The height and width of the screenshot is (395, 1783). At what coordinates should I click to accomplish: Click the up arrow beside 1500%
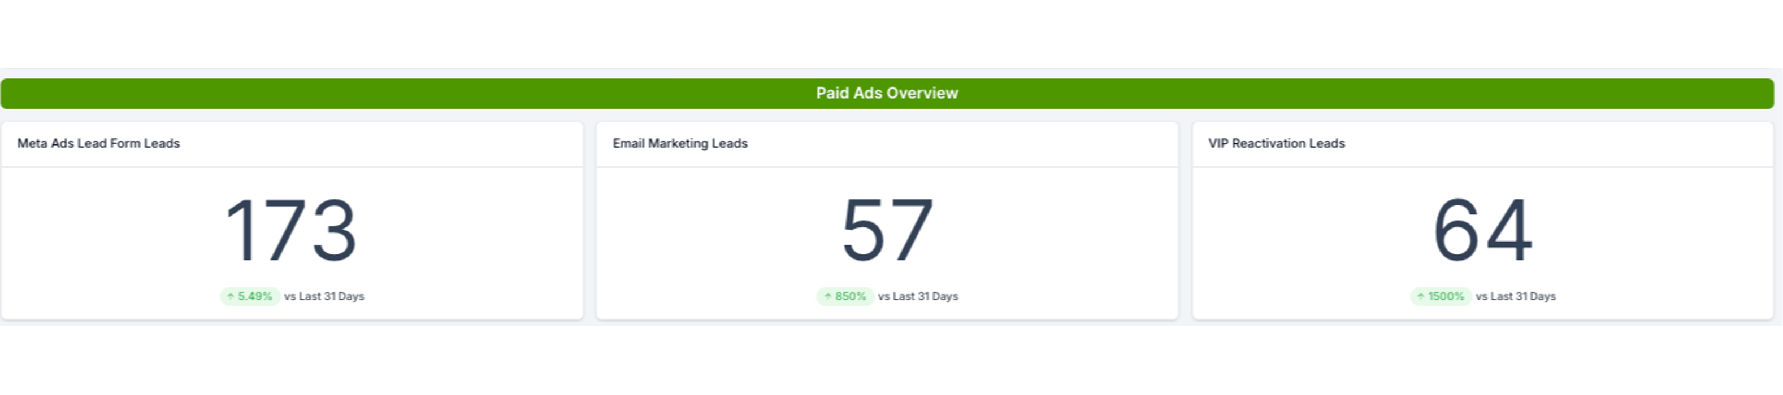coord(1420,296)
